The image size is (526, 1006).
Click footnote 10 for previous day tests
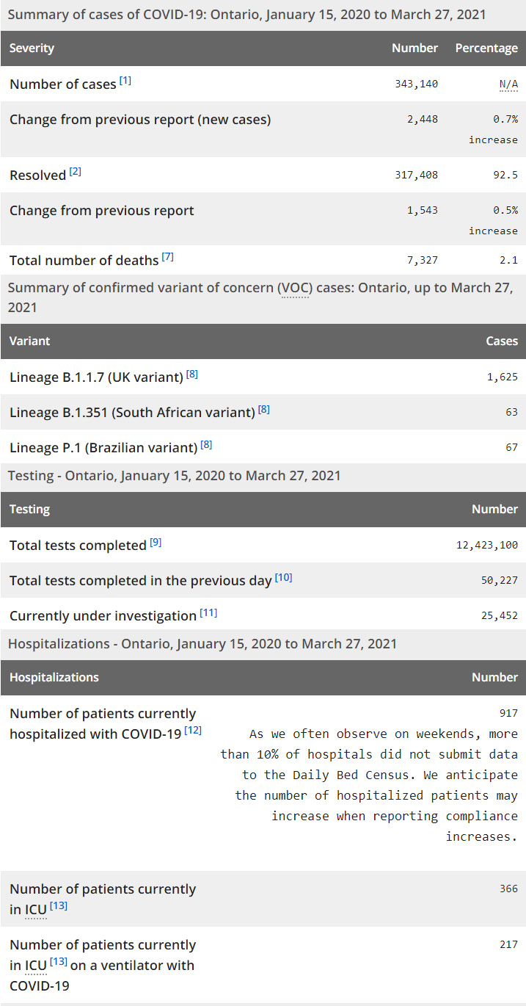tap(283, 577)
